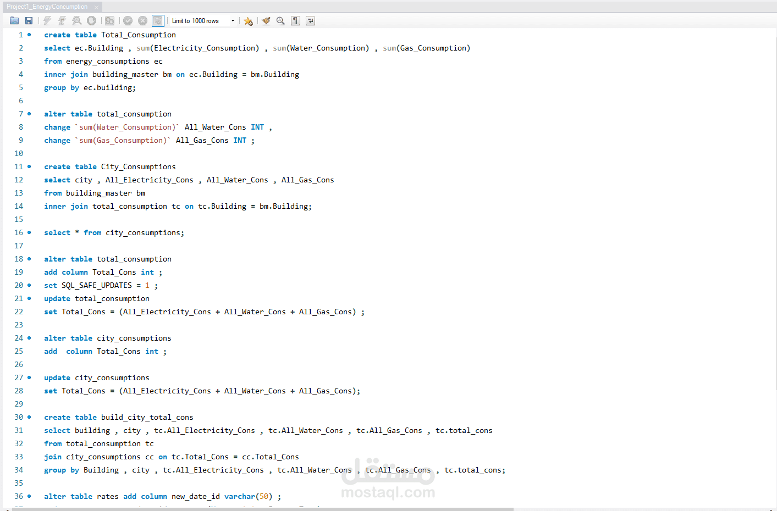The height and width of the screenshot is (511, 777).
Task: Click "City_Consumptions" on line 11
Action: [x=139, y=166]
